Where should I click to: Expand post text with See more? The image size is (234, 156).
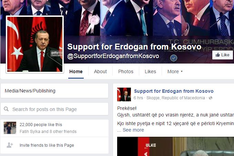pyautogui.click(x=133, y=130)
